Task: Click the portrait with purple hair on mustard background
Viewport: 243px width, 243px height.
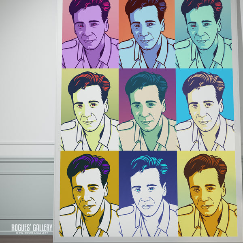Action: [x=89, y=194]
